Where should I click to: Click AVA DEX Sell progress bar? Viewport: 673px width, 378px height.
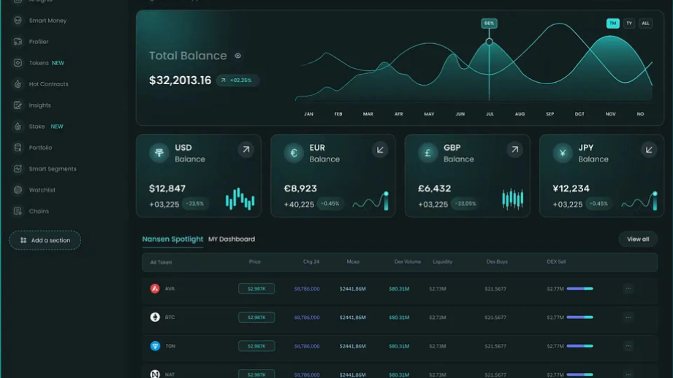(x=580, y=289)
